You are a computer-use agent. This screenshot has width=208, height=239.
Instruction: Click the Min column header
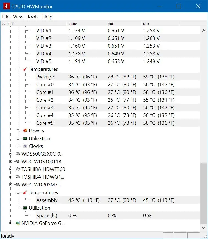point(123,24)
